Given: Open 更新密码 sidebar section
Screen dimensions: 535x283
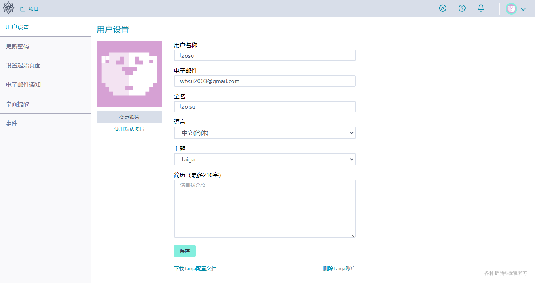Looking at the screenshot, I should click(x=45, y=46).
